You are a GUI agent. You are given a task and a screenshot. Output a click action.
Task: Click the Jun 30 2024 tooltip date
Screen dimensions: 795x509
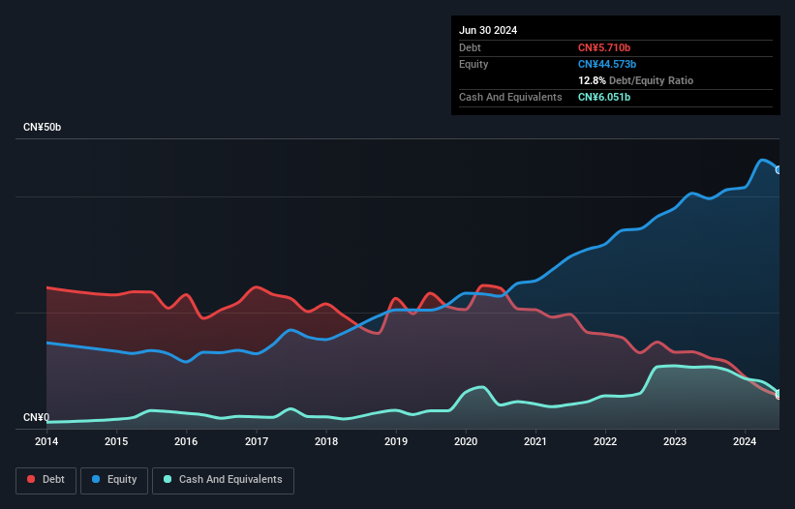coord(488,30)
